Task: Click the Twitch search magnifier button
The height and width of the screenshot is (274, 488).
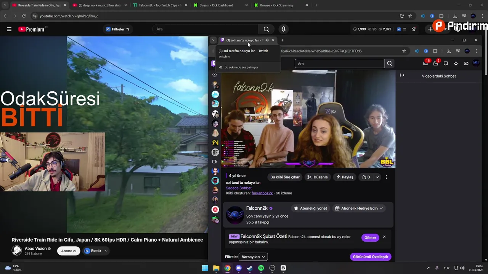Action: 389,64
